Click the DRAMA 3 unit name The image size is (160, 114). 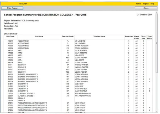pyautogui.click(x=21, y=98)
